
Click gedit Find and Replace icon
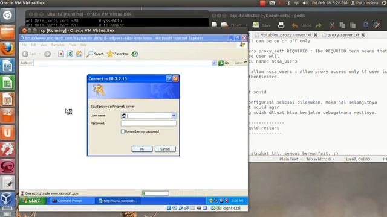pos(377,25)
